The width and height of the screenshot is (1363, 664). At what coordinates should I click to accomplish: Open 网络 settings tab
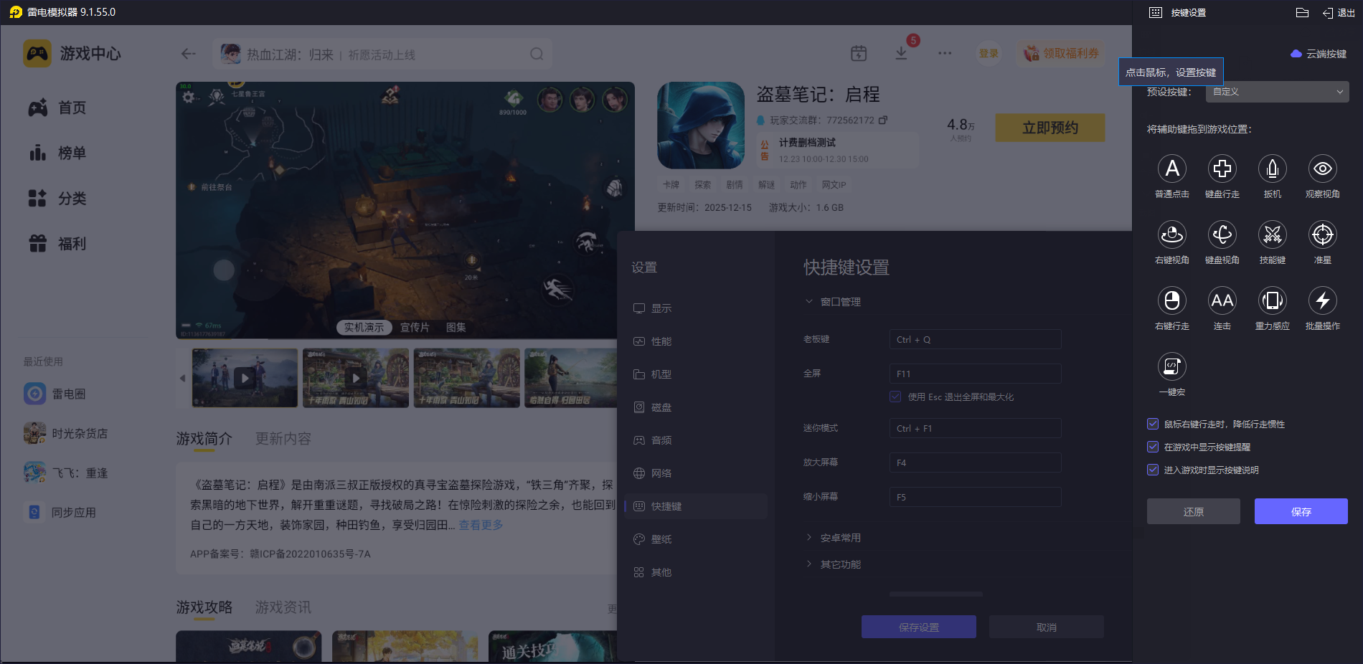(696, 473)
